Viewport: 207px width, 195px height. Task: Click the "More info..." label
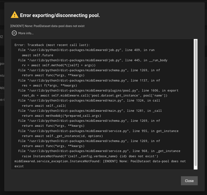click(26, 33)
